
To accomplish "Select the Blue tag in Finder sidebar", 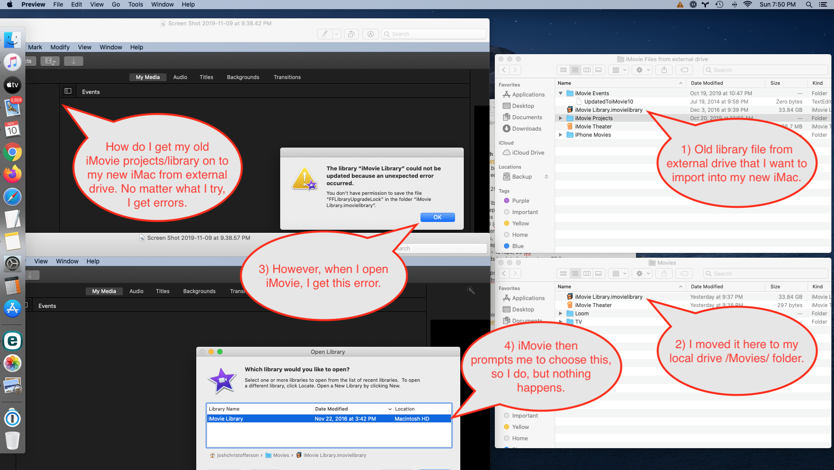I will click(x=514, y=246).
